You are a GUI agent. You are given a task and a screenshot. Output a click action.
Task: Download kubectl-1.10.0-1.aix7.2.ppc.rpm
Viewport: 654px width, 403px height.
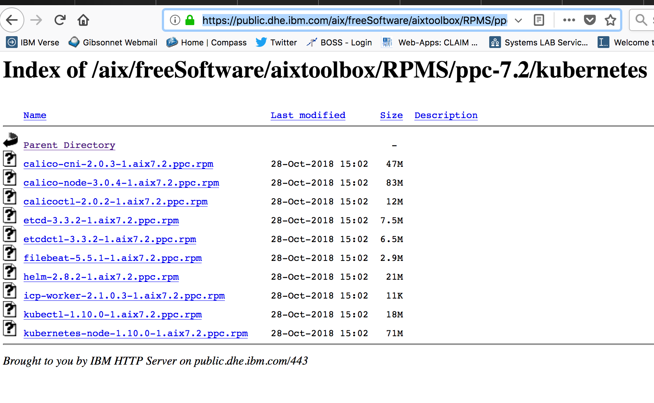pos(112,314)
